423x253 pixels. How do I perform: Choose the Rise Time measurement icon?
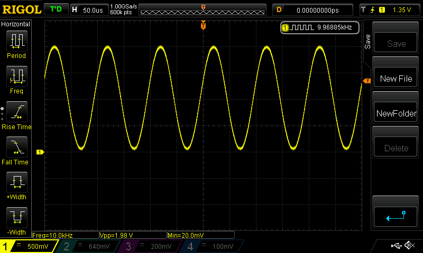pyautogui.click(x=16, y=112)
